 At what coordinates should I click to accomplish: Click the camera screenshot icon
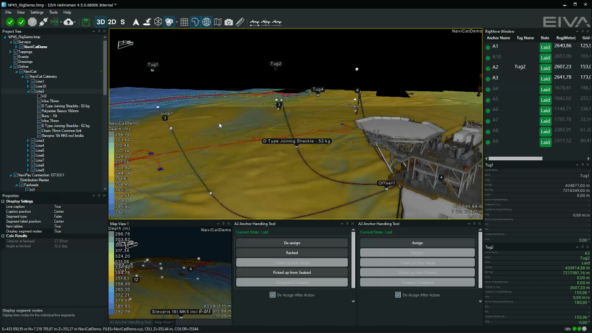[x=229, y=22]
